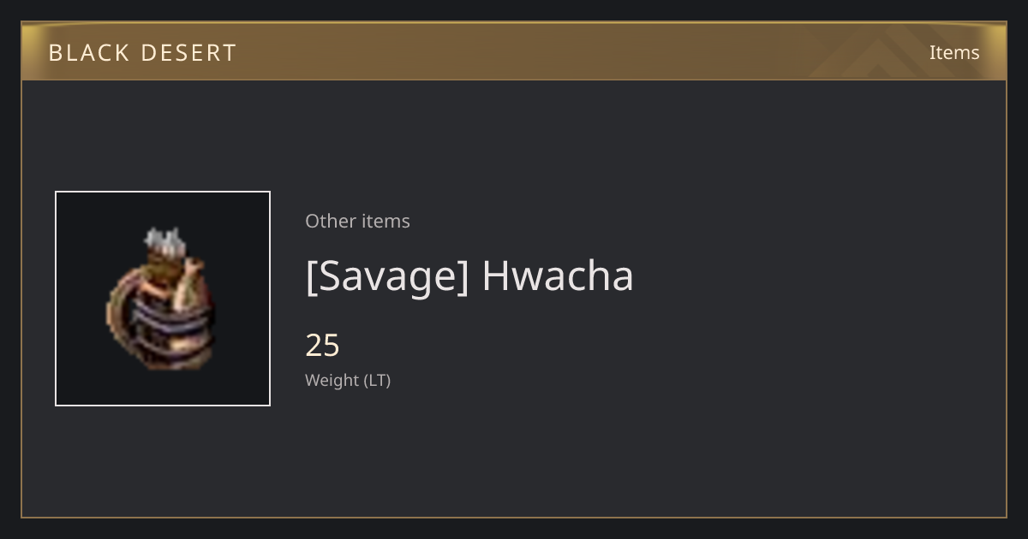Screen dimensions: 1028x539
Task: Click the "(LT)" unit text under the weight
Action: click(x=378, y=380)
